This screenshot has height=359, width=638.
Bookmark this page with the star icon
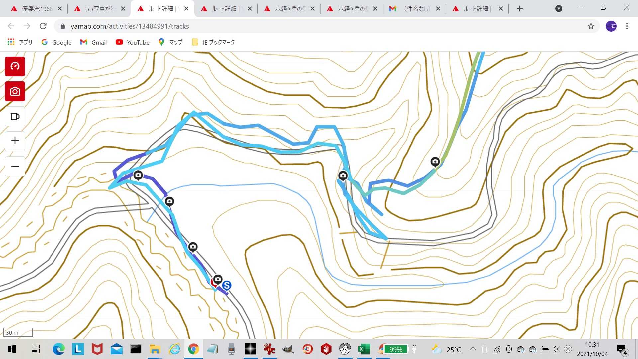[x=591, y=26]
